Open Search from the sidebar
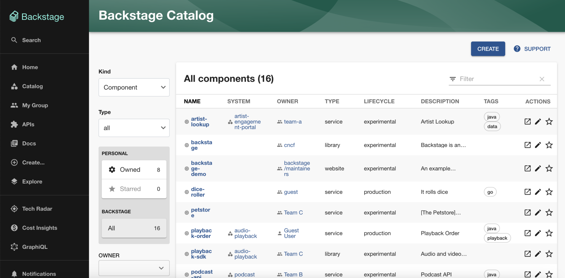This screenshot has height=278, width=565. pyautogui.click(x=26, y=40)
